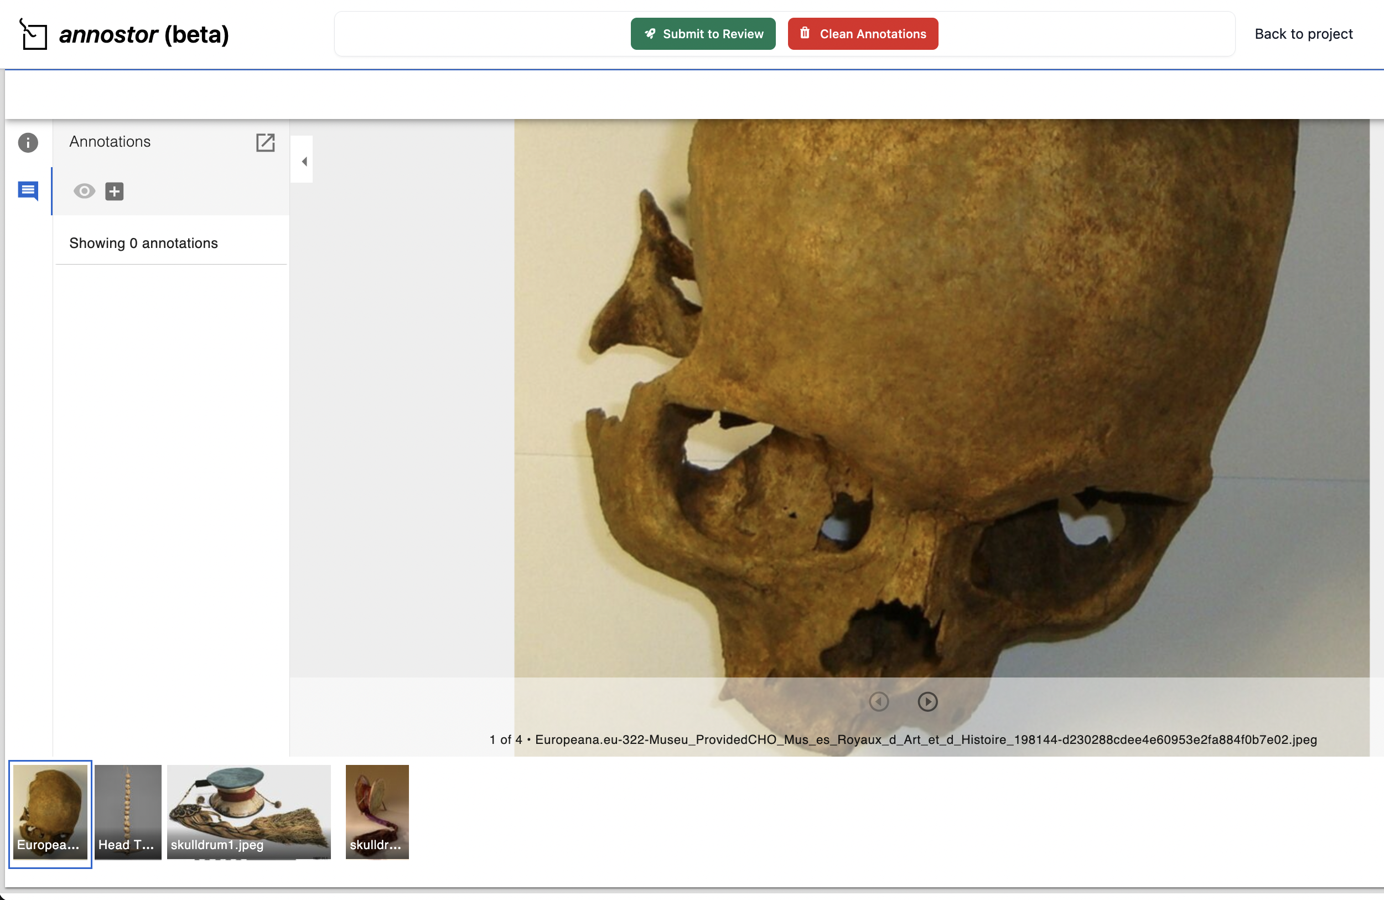Open the information panel icon

pyautogui.click(x=28, y=143)
